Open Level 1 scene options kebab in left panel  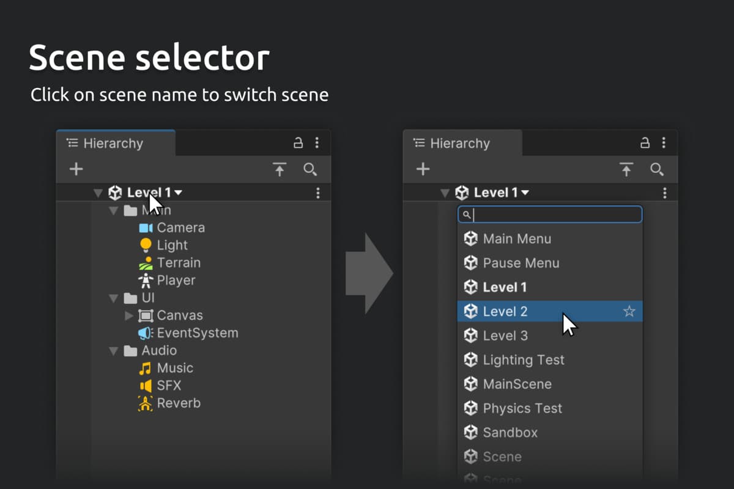[x=317, y=193]
